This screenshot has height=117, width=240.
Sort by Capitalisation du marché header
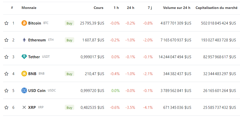pyautogui.click(x=217, y=8)
